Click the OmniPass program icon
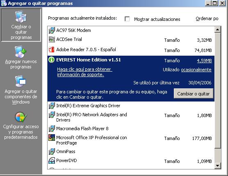 [x=52, y=151]
